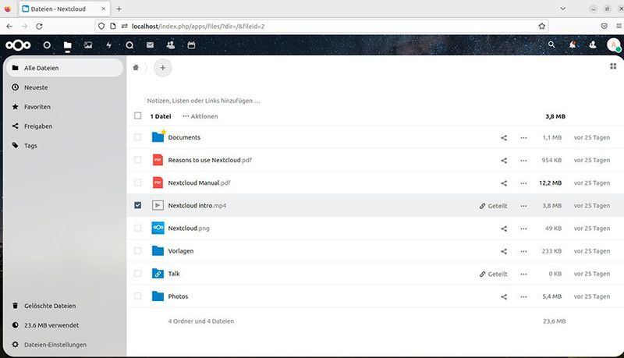Image resolution: width=624 pixels, height=358 pixels.
Task: Open Tags in sidebar
Action: click(65, 146)
